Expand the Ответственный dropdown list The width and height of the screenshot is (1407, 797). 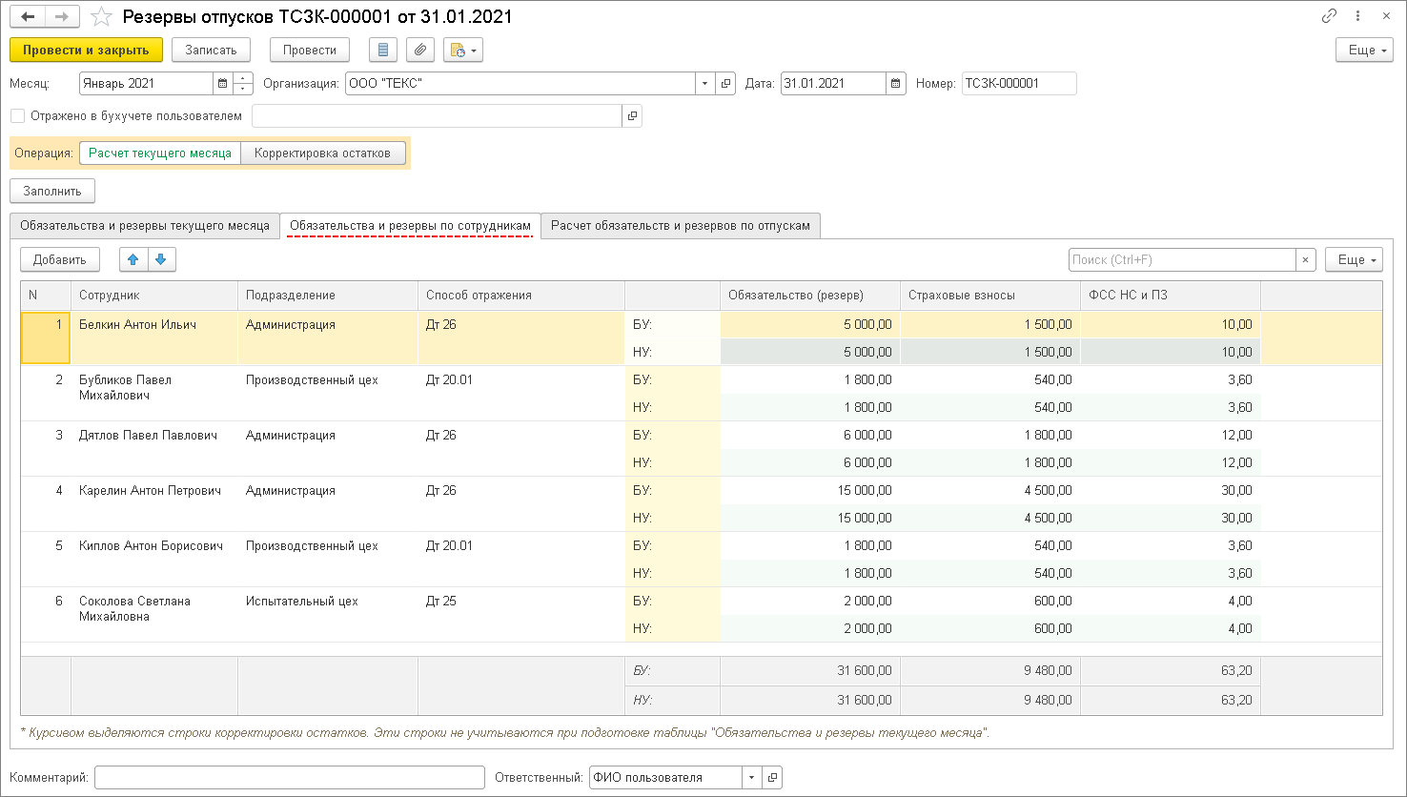[x=751, y=778]
